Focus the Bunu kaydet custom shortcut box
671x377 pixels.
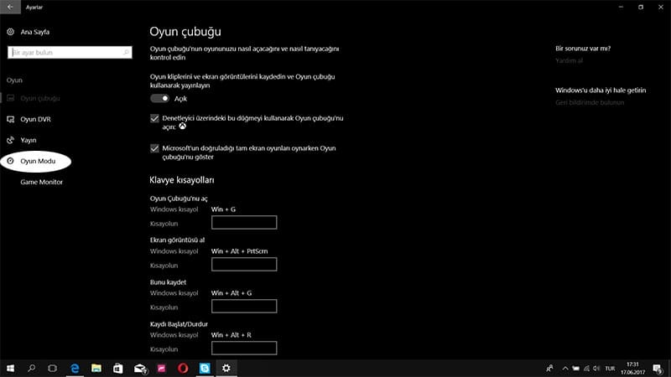pos(244,306)
